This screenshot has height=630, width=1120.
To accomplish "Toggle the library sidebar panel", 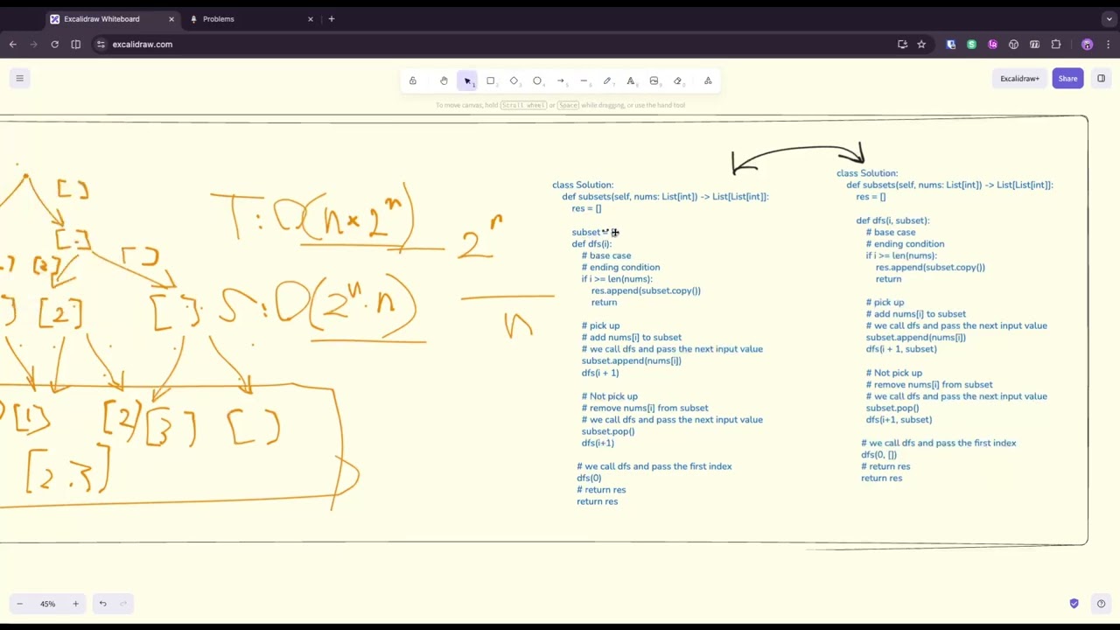I will [1101, 79].
